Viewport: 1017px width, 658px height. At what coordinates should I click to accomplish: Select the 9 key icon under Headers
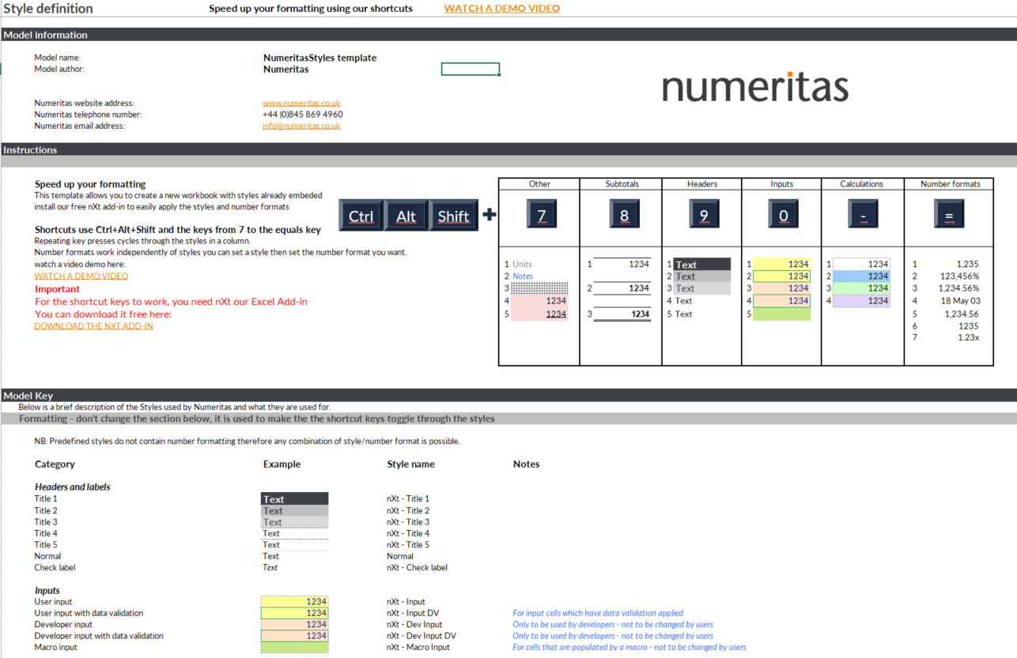(704, 213)
